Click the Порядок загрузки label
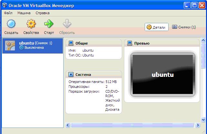Image resolution: width=207 pixels, height=134 pixels. [x=84, y=91]
